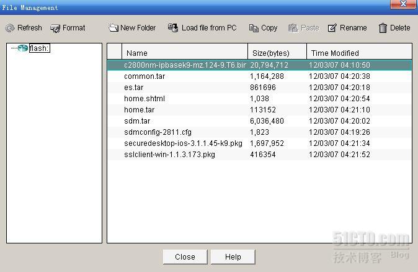Viewport: 418px width, 272px height.
Task: Sort by the Size(bytes) column header
Action: click(277, 53)
